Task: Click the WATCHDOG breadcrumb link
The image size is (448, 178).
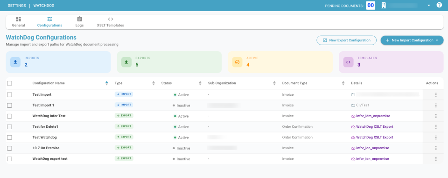Action: (44, 6)
